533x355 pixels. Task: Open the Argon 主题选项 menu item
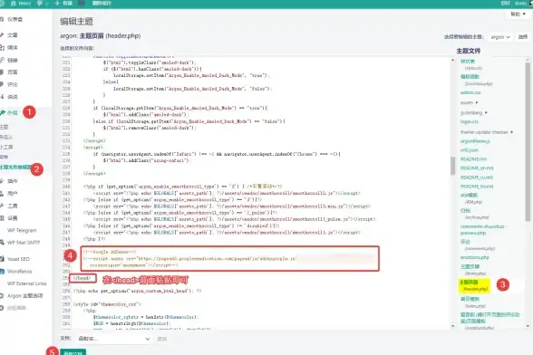tap(24, 296)
